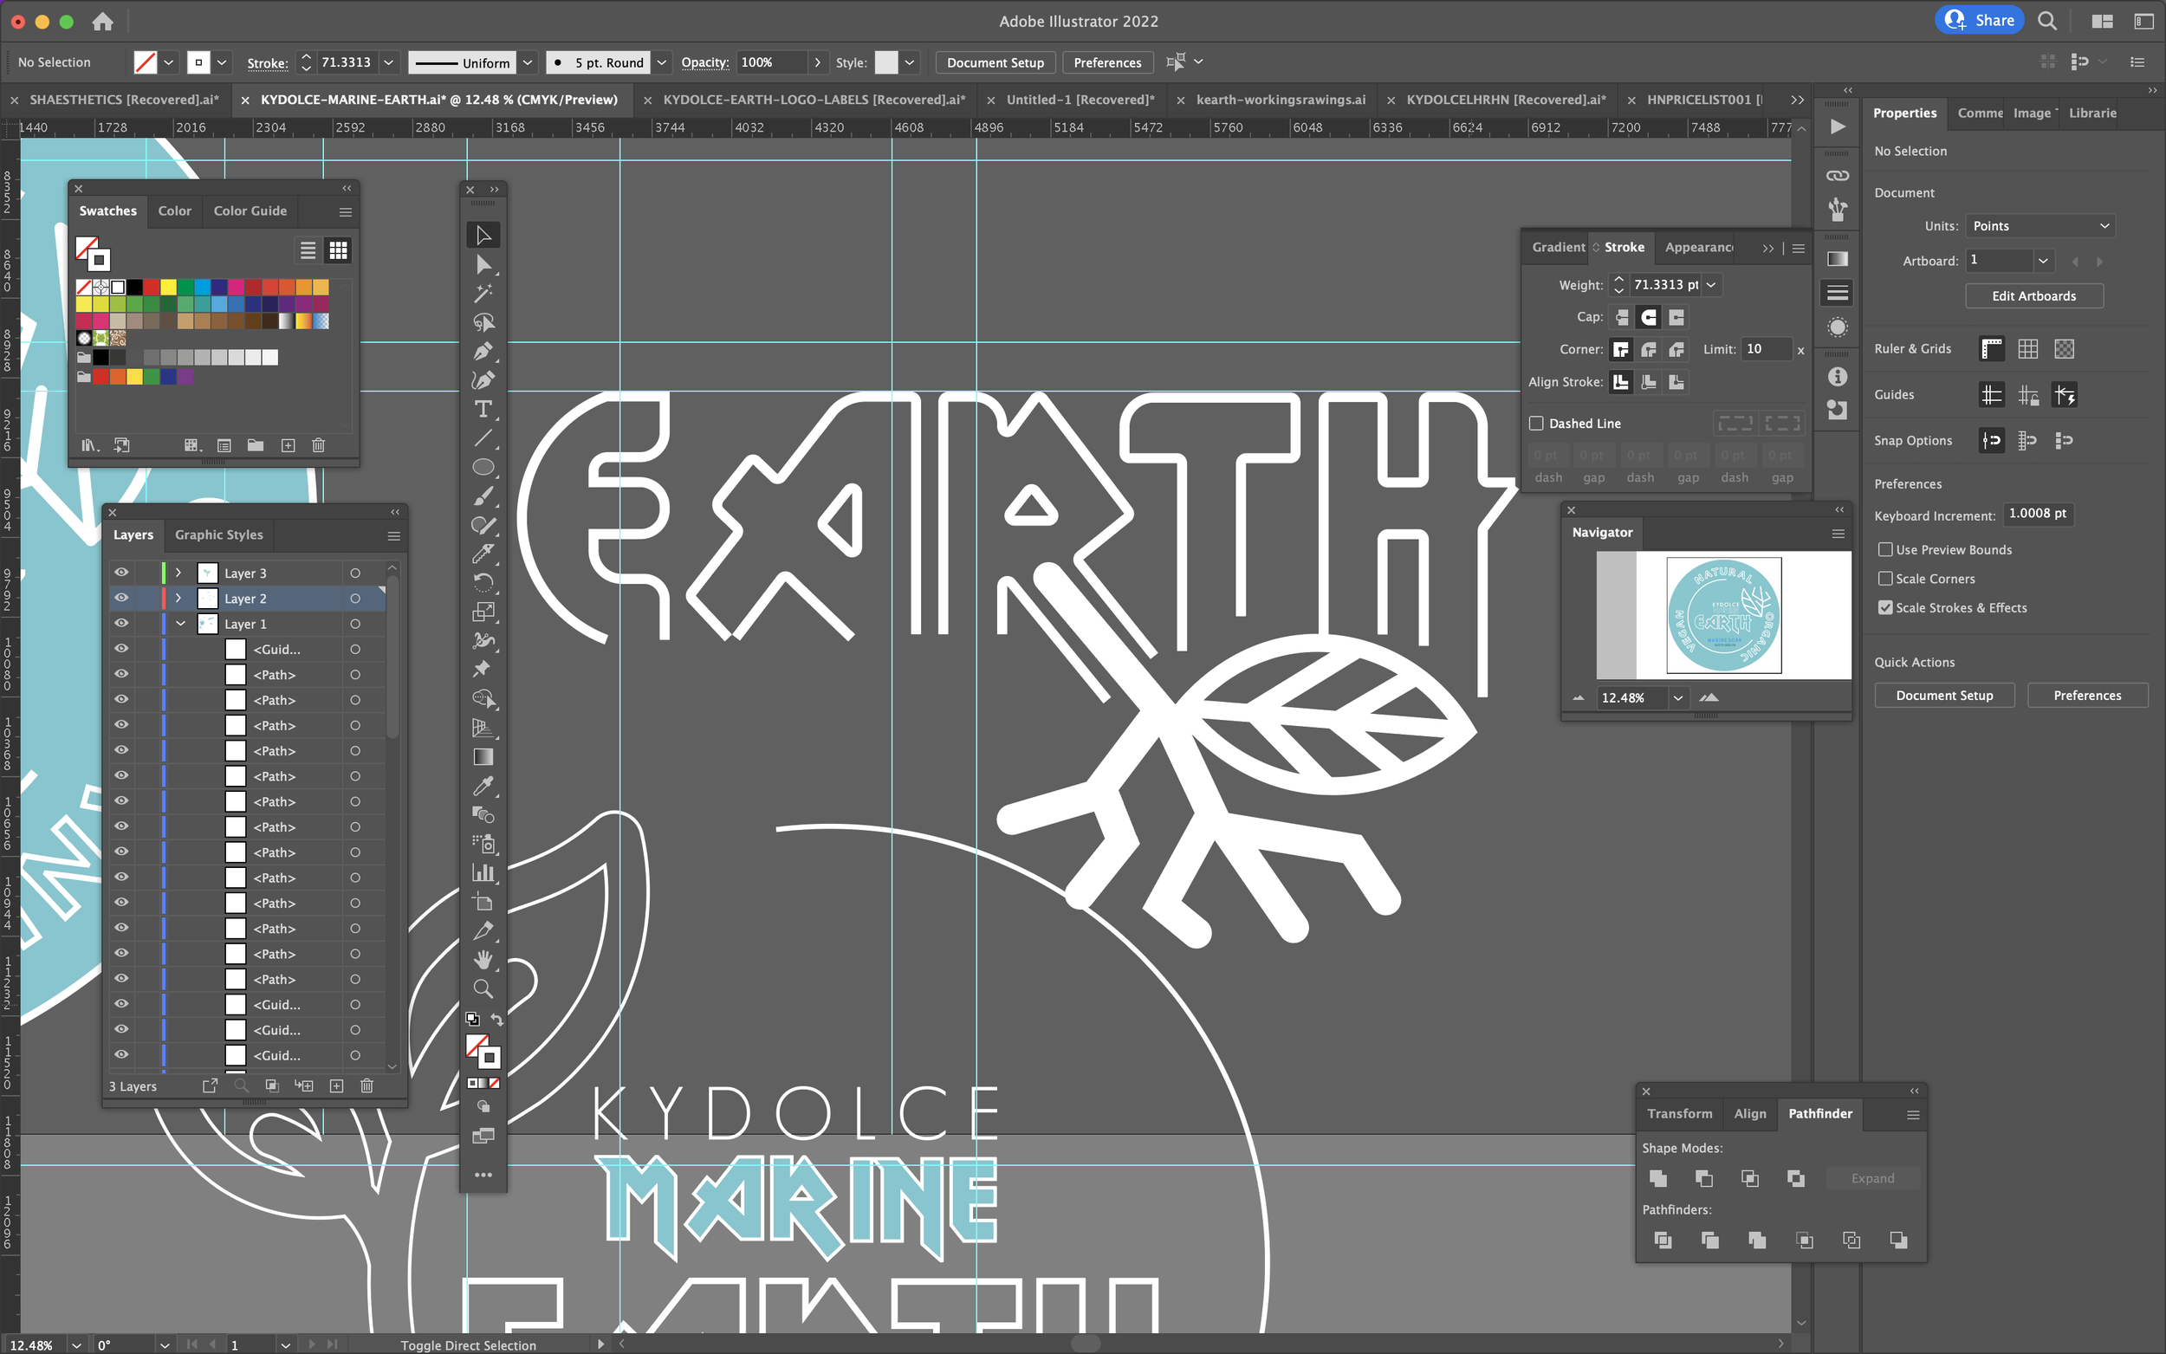2166x1354 pixels.
Task: Click the Unite shape mode icon
Action: click(x=1657, y=1178)
